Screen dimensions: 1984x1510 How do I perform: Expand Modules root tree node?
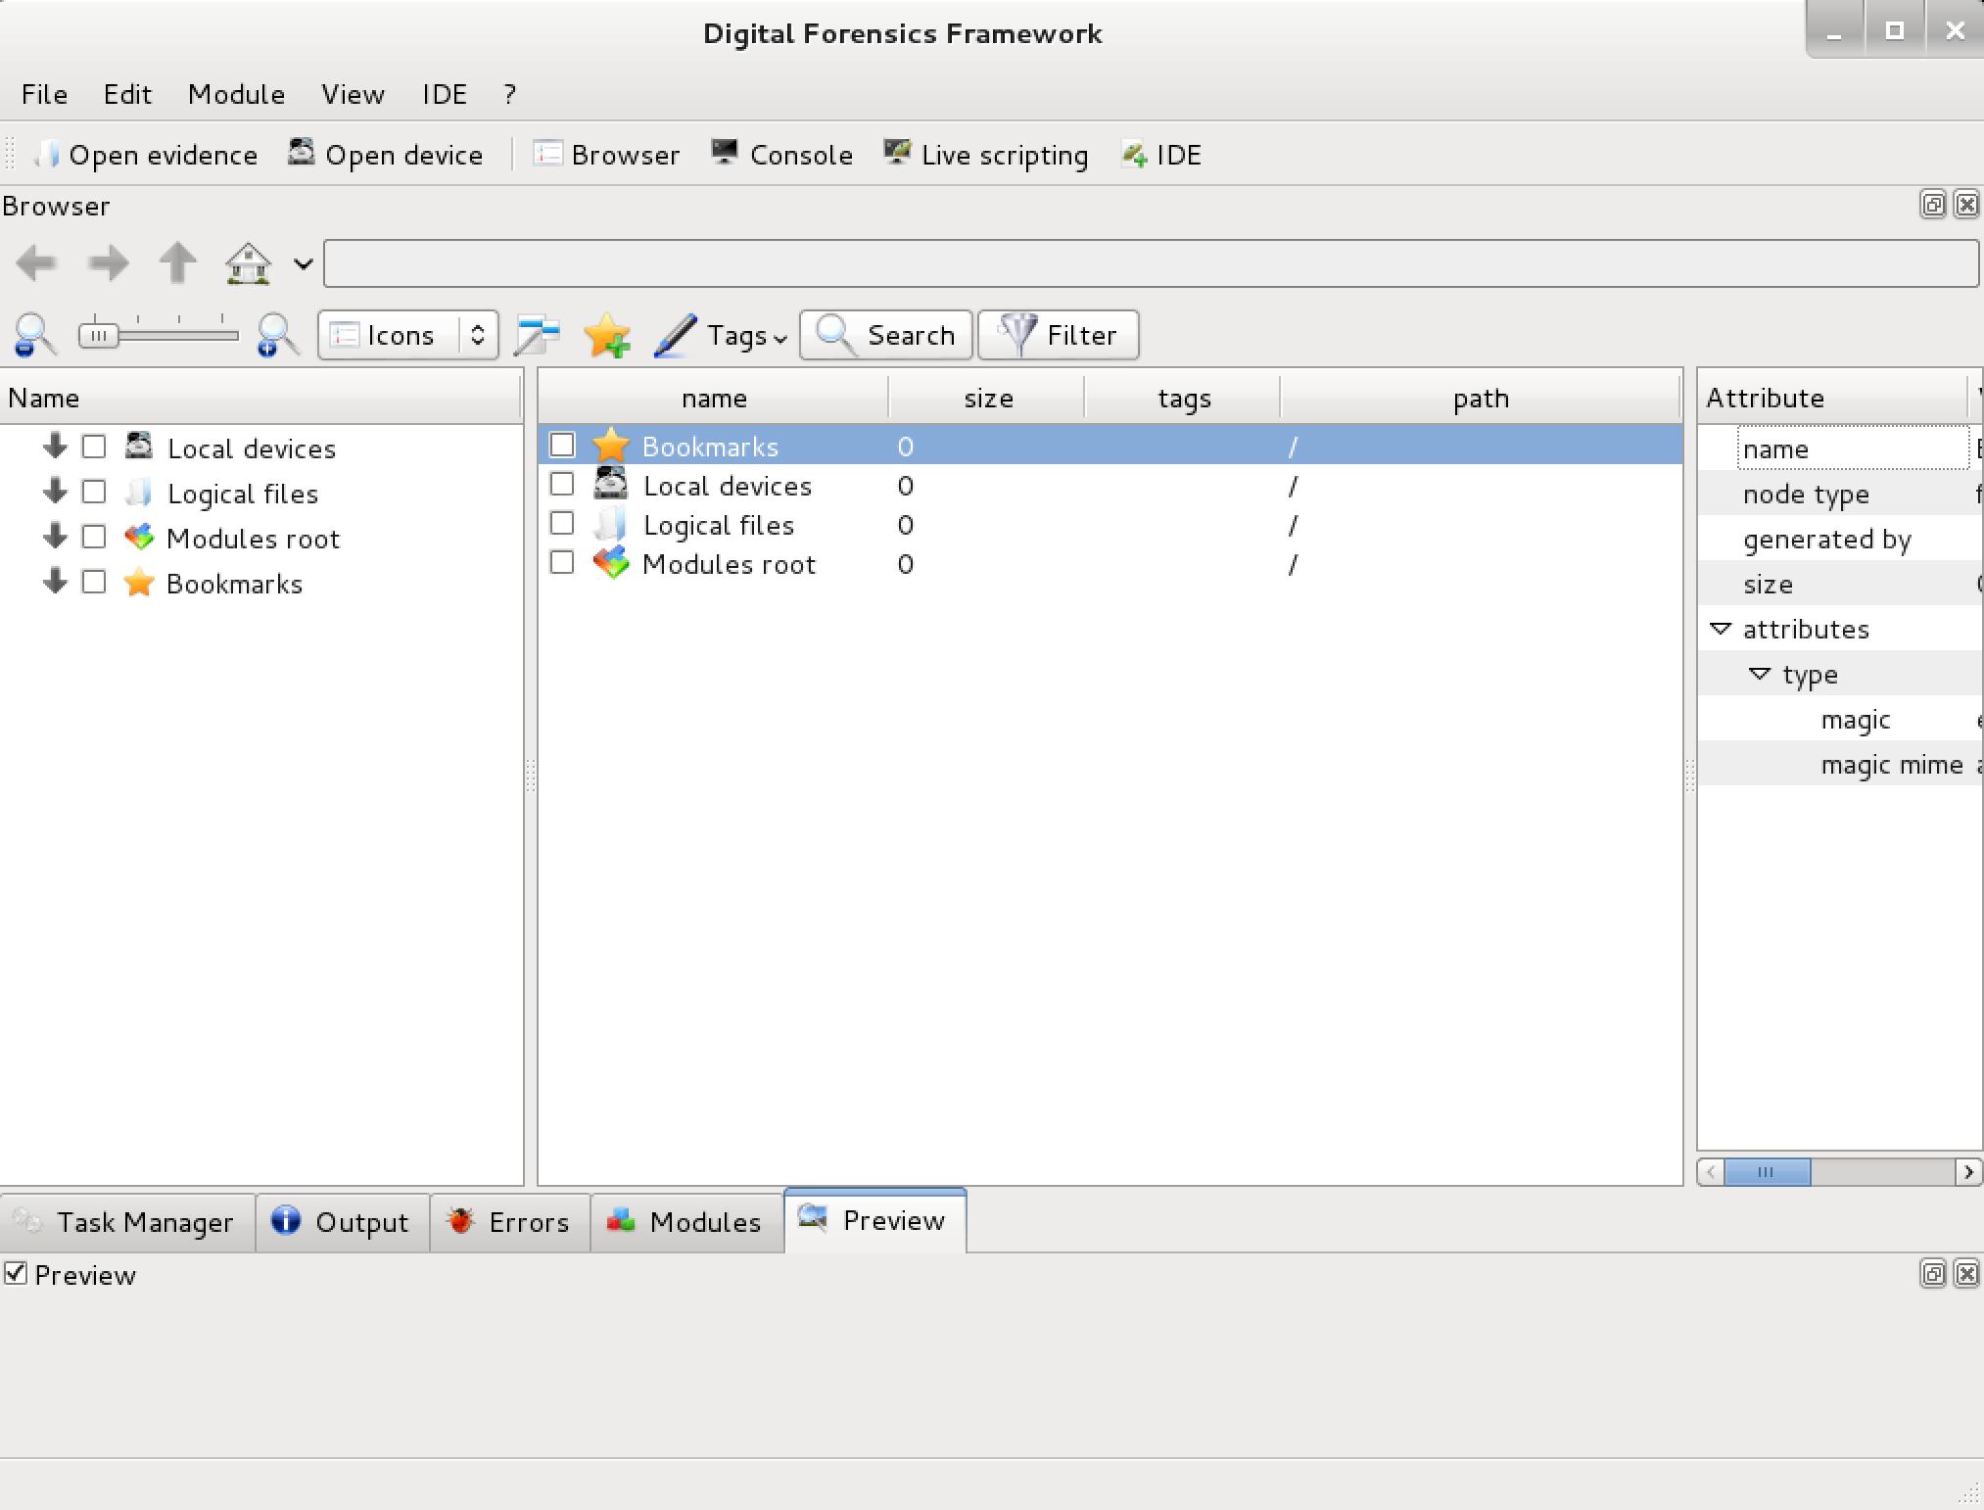(x=55, y=537)
